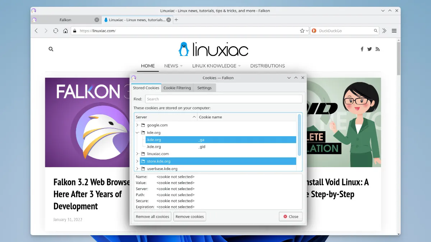Screen dimensions: 431x242
Task: Open the Void Linux article thumbnail
Action: coord(344,122)
